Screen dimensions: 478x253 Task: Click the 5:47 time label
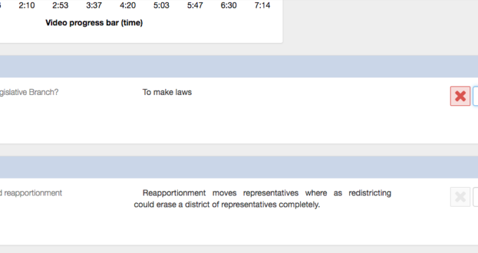195,5
